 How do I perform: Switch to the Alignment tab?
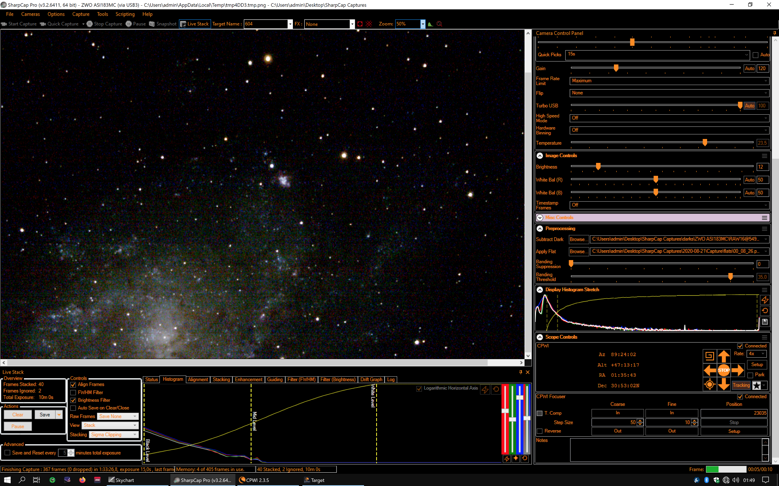click(x=198, y=380)
